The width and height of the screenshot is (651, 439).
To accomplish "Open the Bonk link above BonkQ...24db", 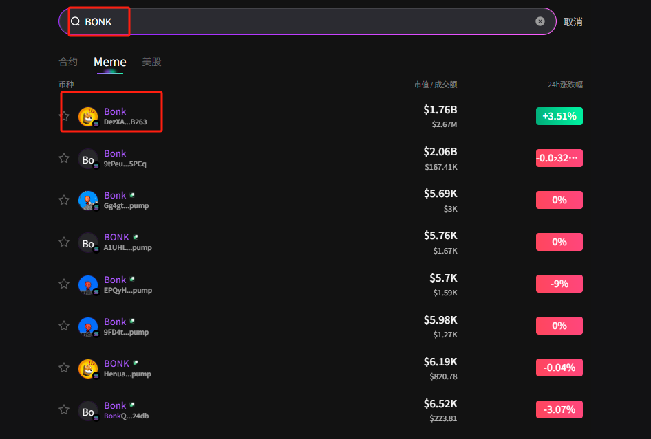I will [115, 405].
